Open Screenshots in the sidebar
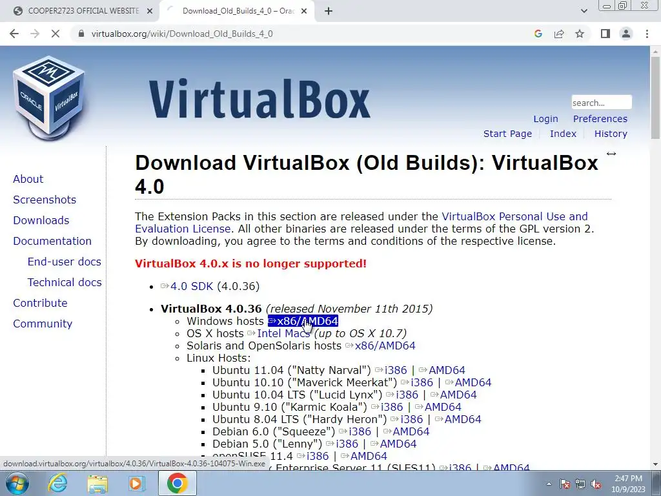661x496 pixels. click(45, 200)
